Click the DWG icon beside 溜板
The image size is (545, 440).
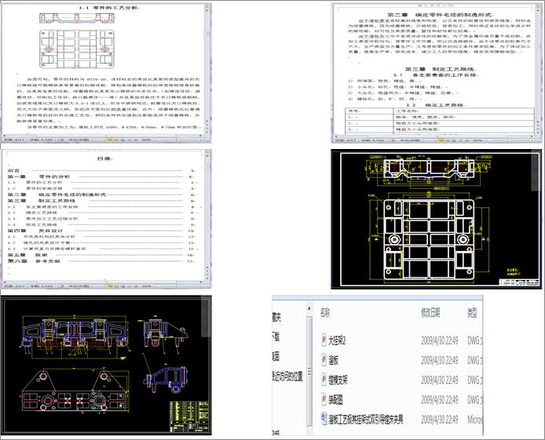pos(324,360)
